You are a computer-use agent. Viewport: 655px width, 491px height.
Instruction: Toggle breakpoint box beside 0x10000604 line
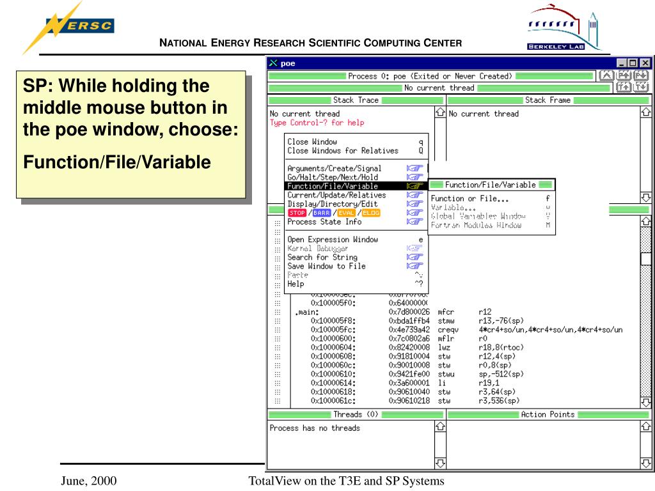278,348
